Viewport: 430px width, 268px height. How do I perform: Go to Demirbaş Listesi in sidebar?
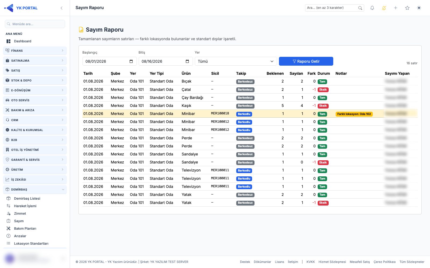click(x=27, y=199)
